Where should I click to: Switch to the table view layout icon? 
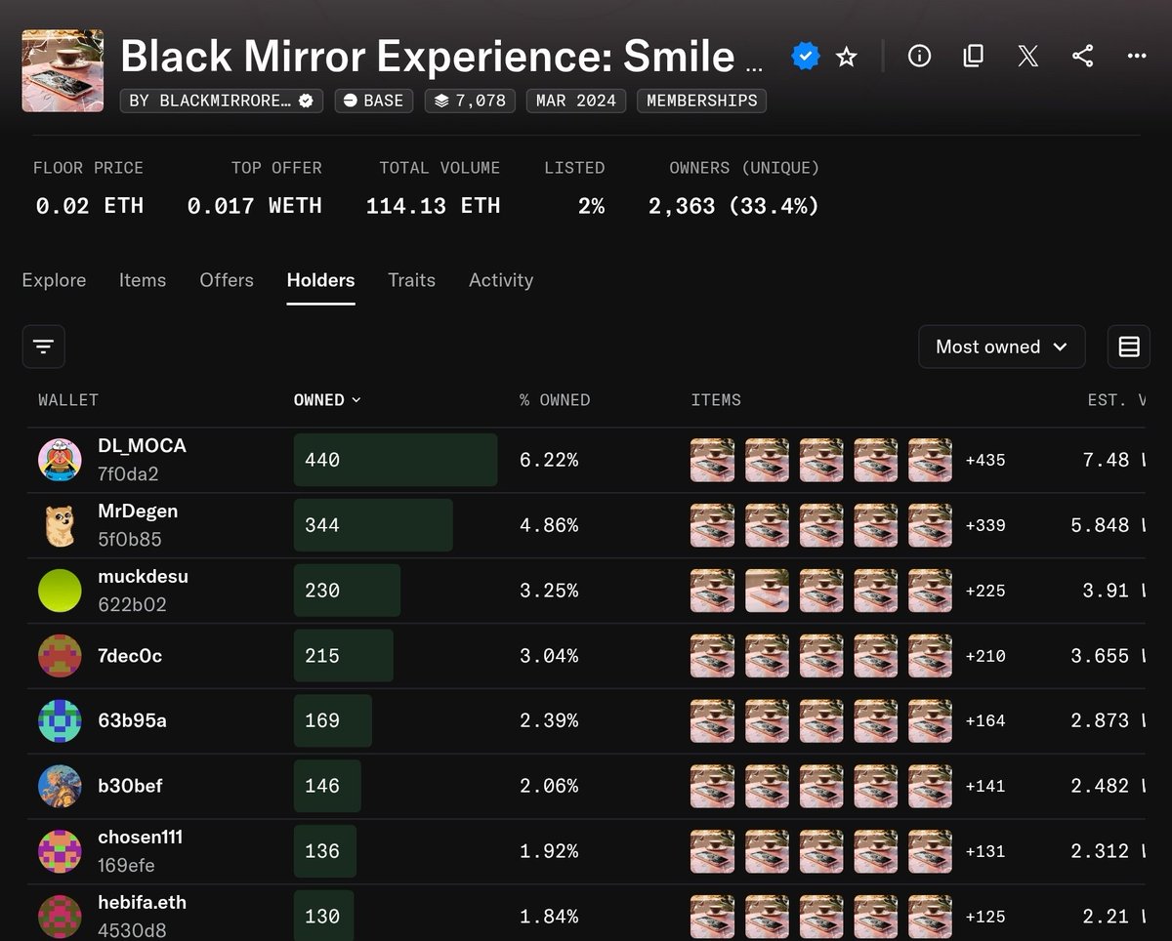[1129, 347]
